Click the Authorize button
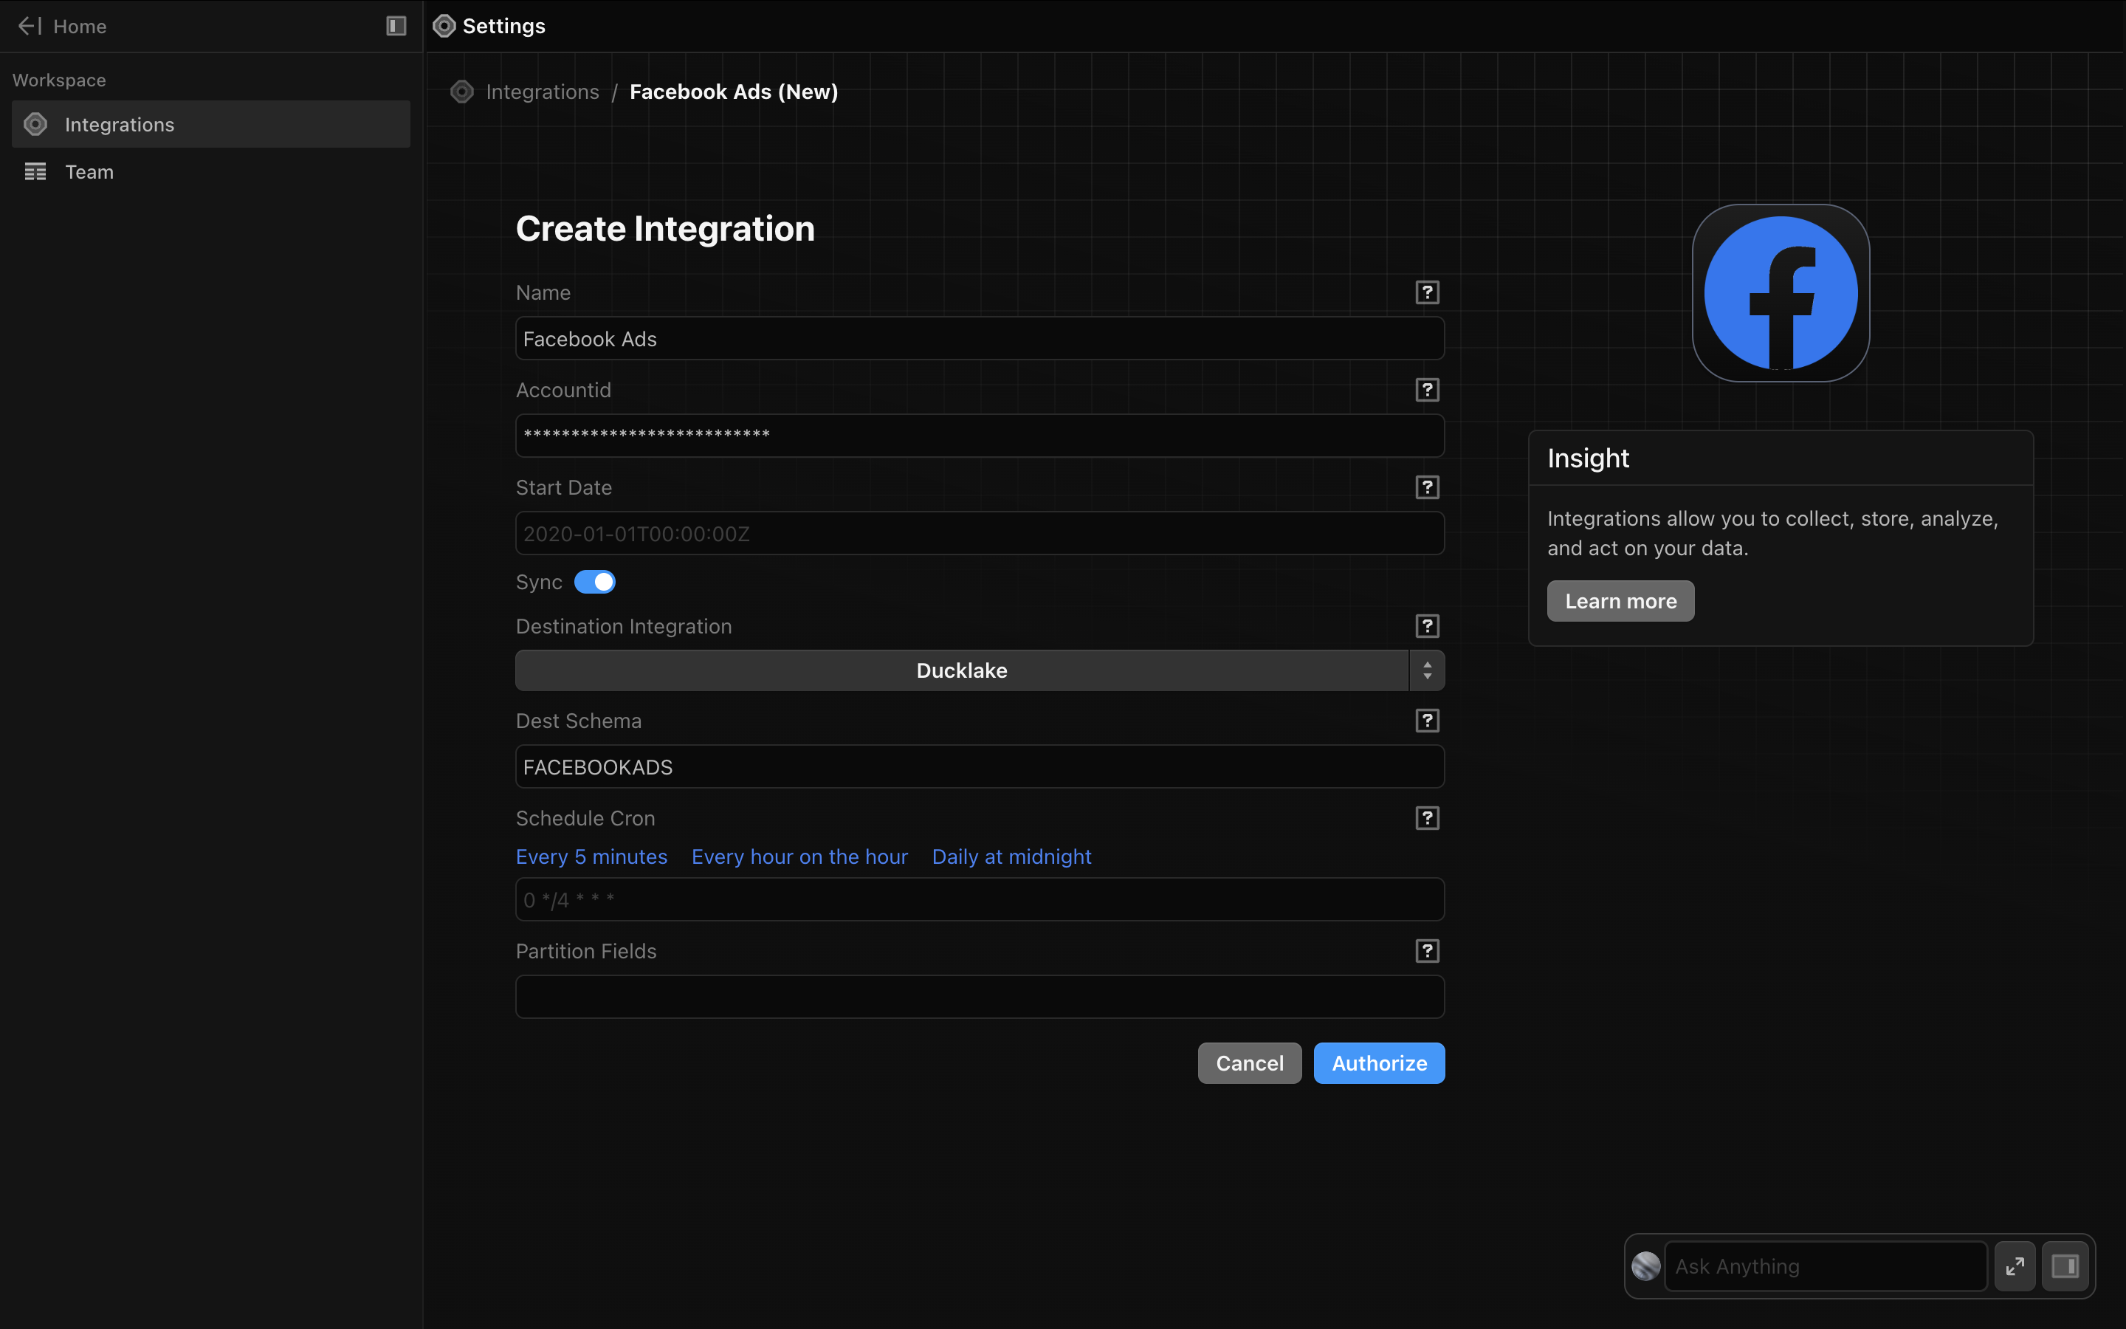The width and height of the screenshot is (2126, 1329). coord(1378,1063)
